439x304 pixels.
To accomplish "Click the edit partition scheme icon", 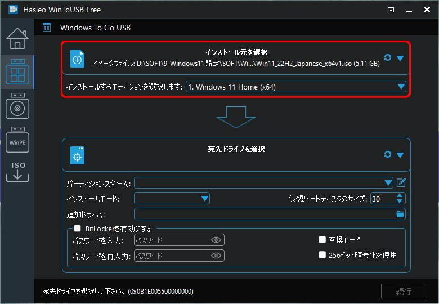I will point(401,183).
